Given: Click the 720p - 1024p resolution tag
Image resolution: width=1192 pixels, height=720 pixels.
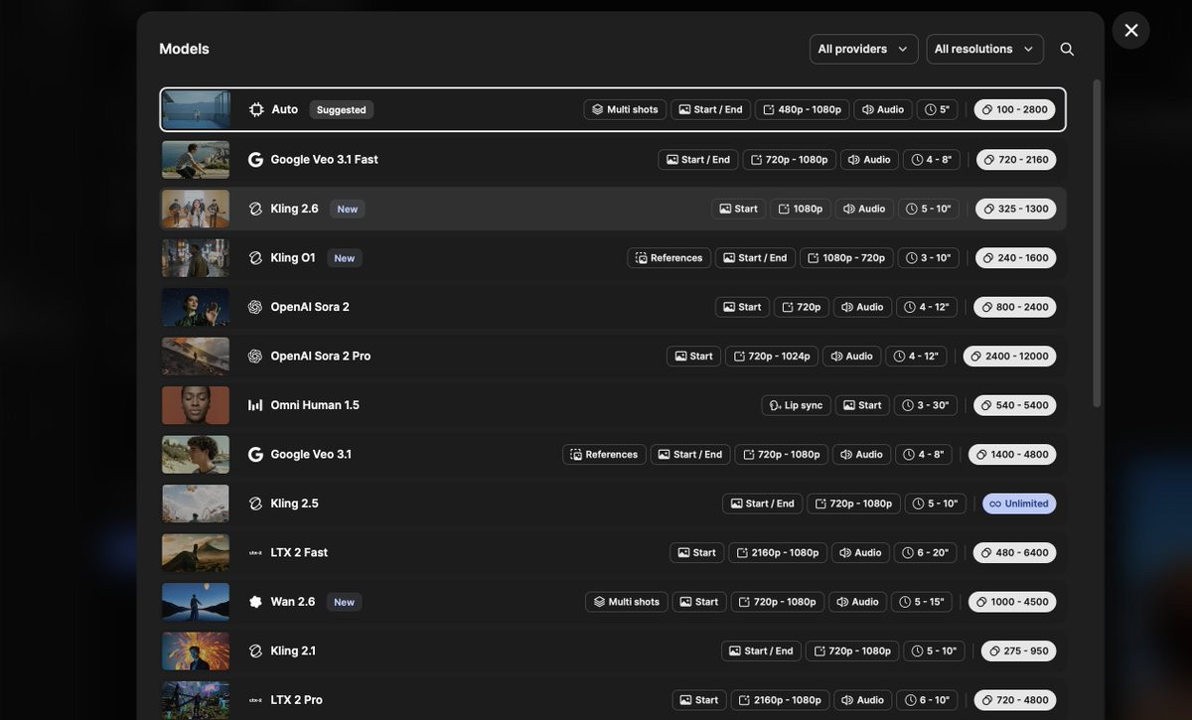Looking at the screenshot, I should [x=772, y=356].
